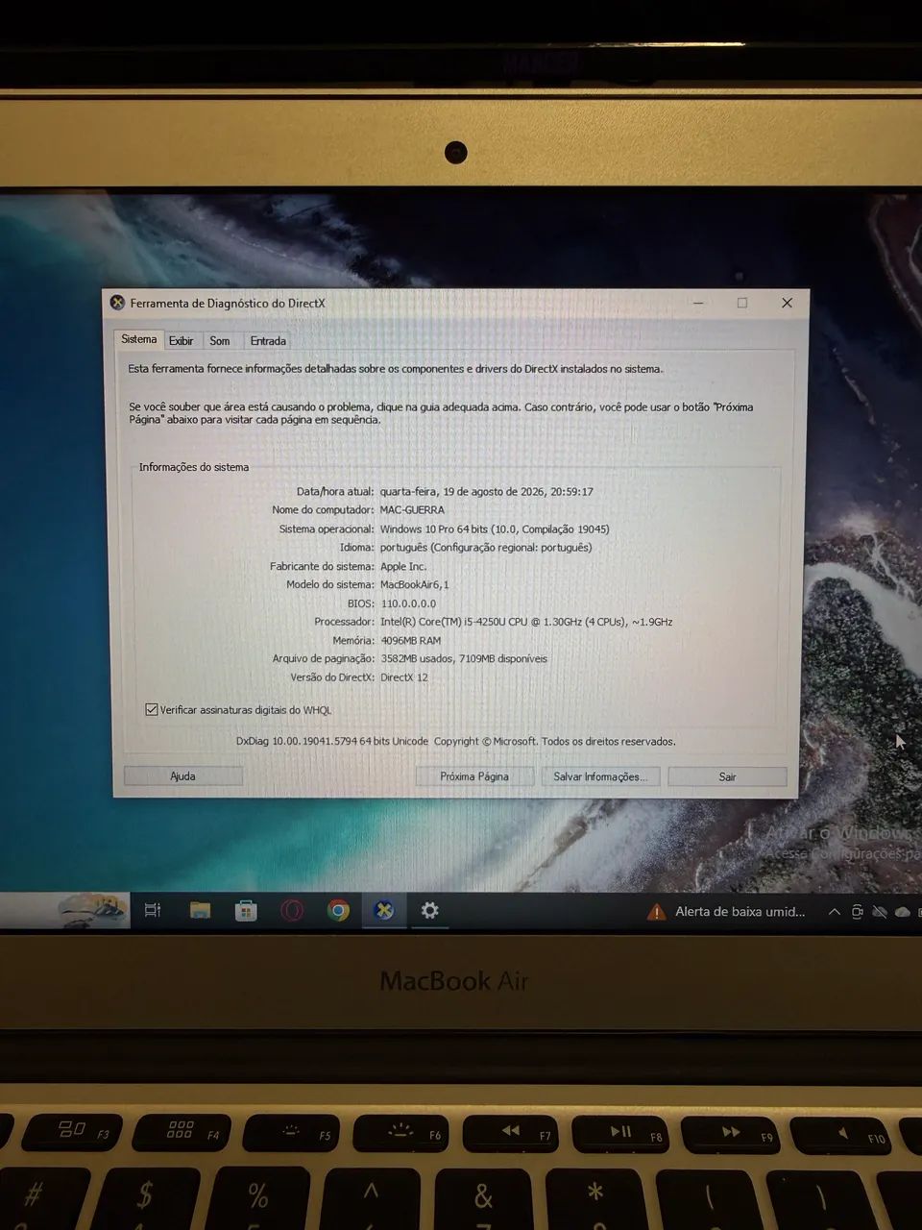Open the Opera browser taskbar icon
This screenshot has height=1230, width=922.
point(292,910)
